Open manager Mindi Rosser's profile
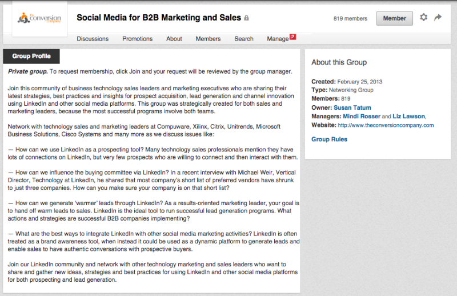The height and width of the screenshot is (296, 457). click(362, 117)
